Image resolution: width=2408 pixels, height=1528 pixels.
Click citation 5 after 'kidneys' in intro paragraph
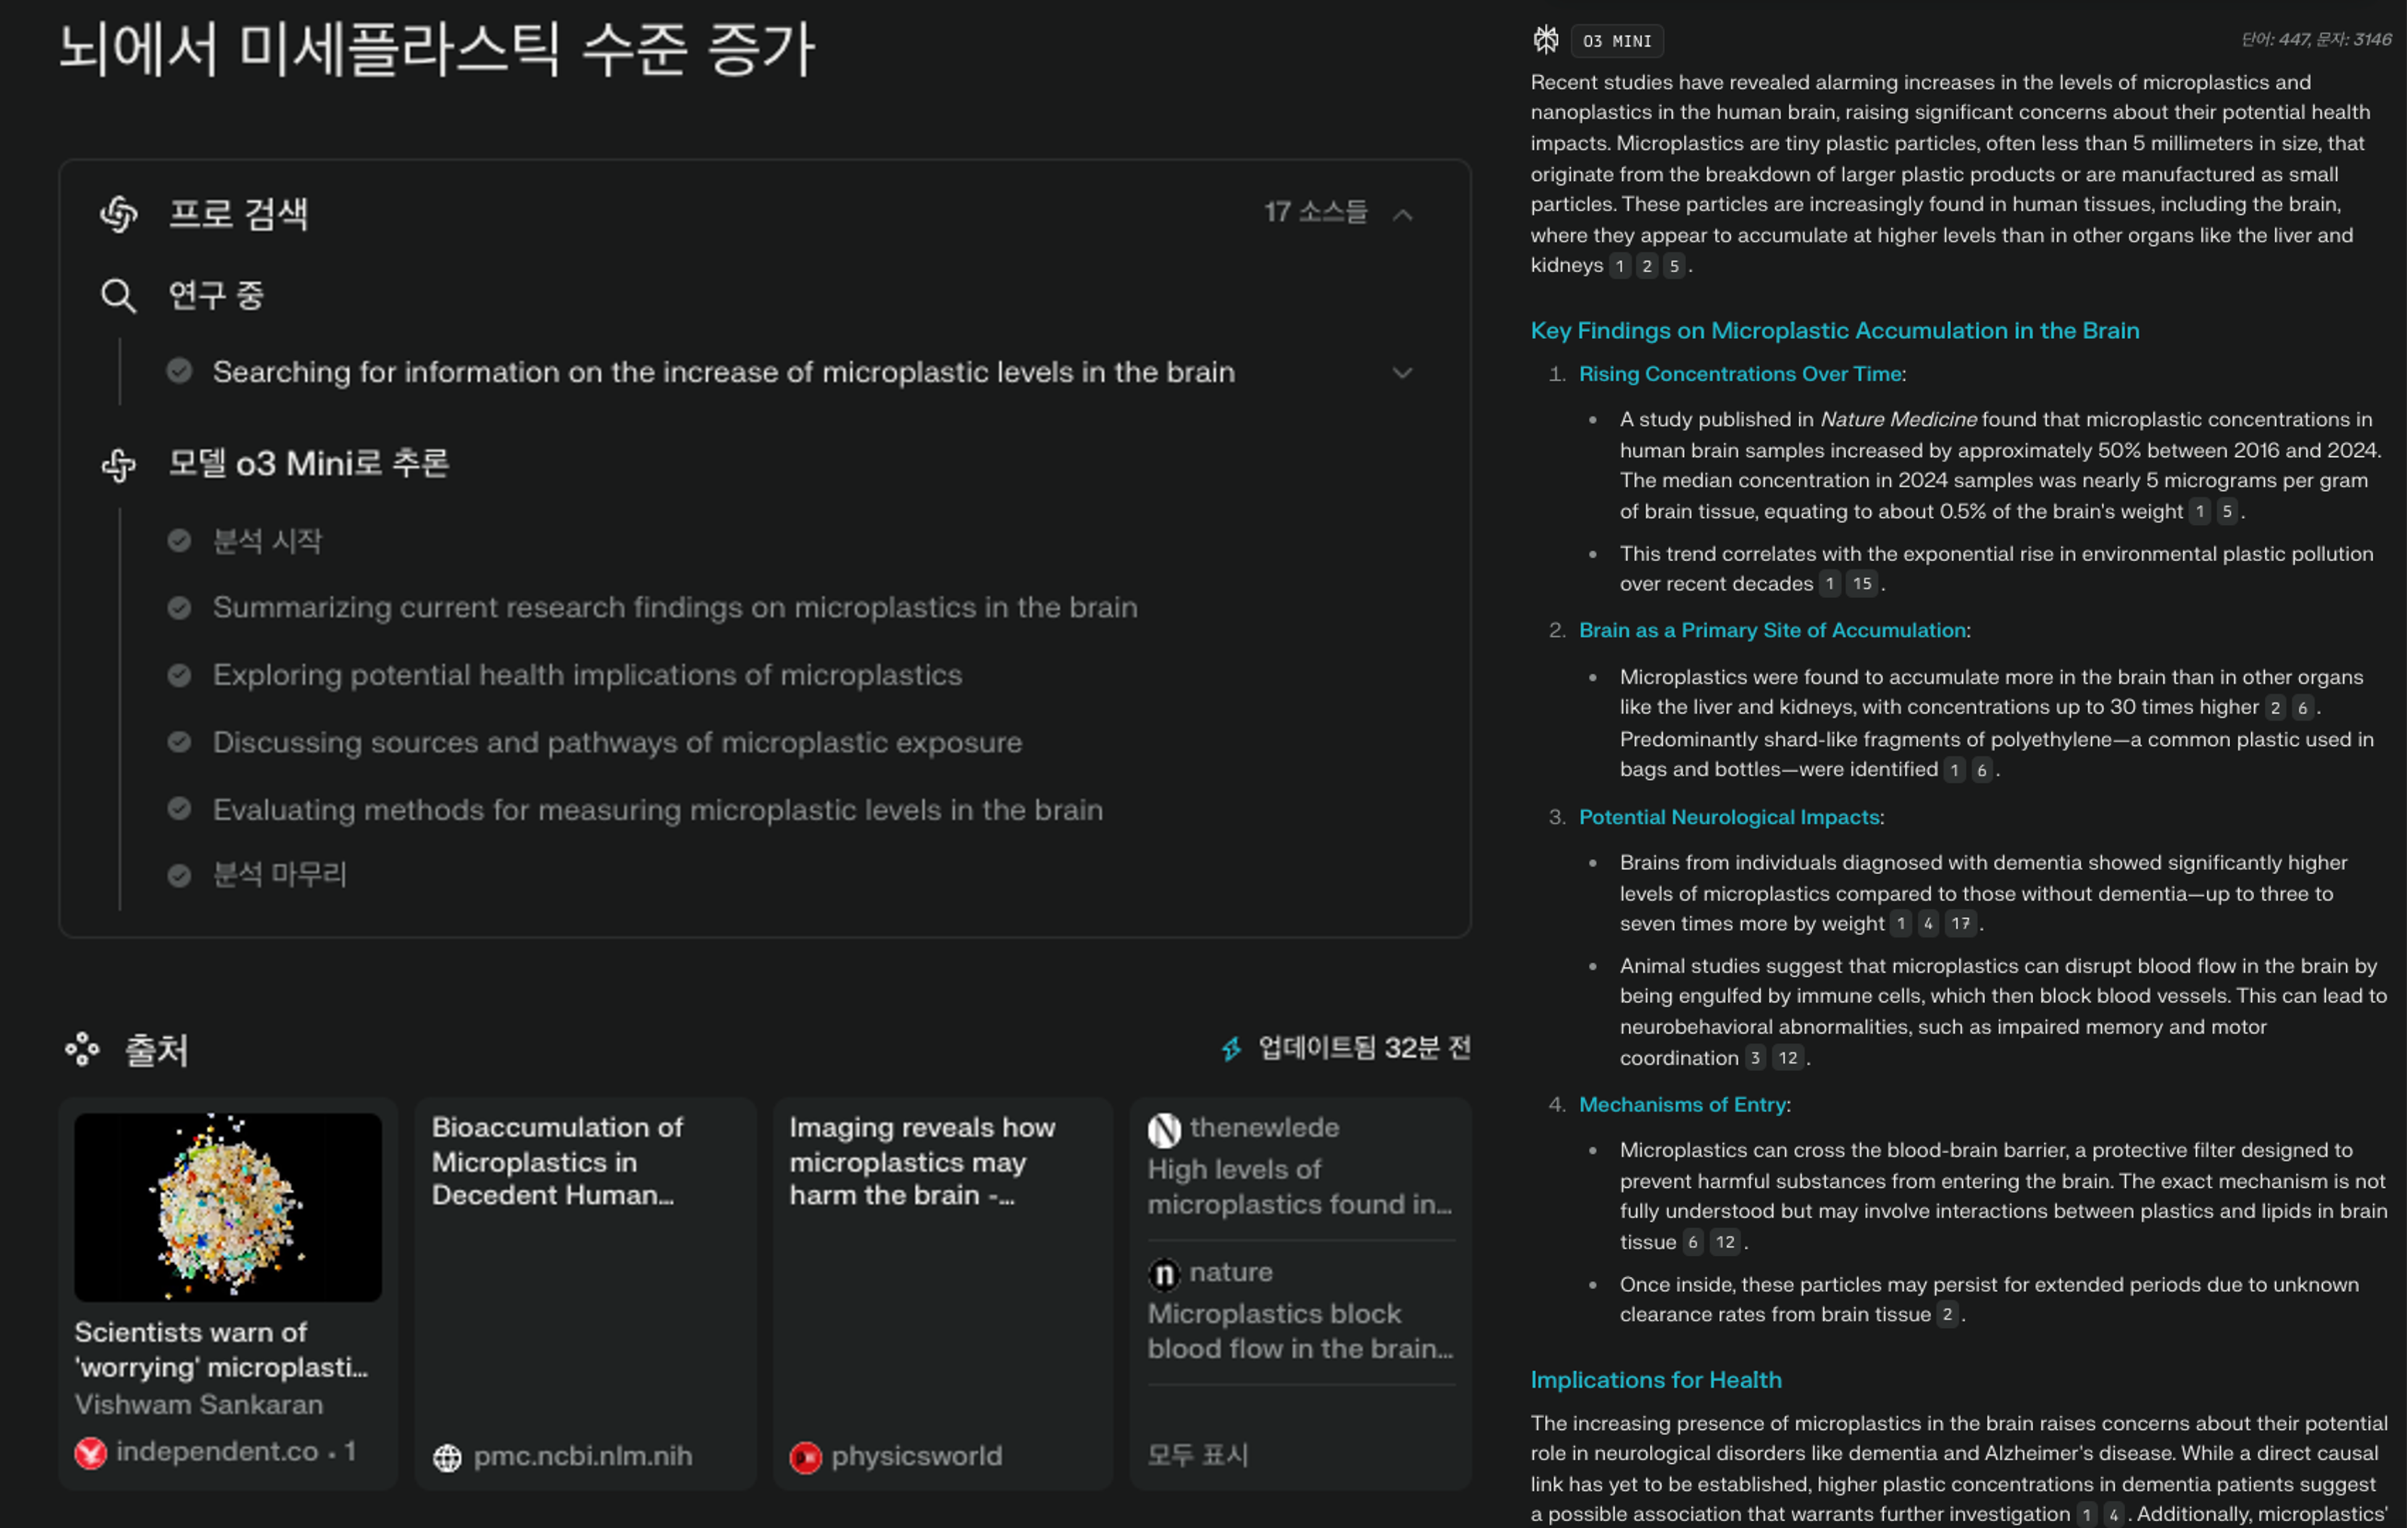pyautogui.click(x=1673, y=266)
